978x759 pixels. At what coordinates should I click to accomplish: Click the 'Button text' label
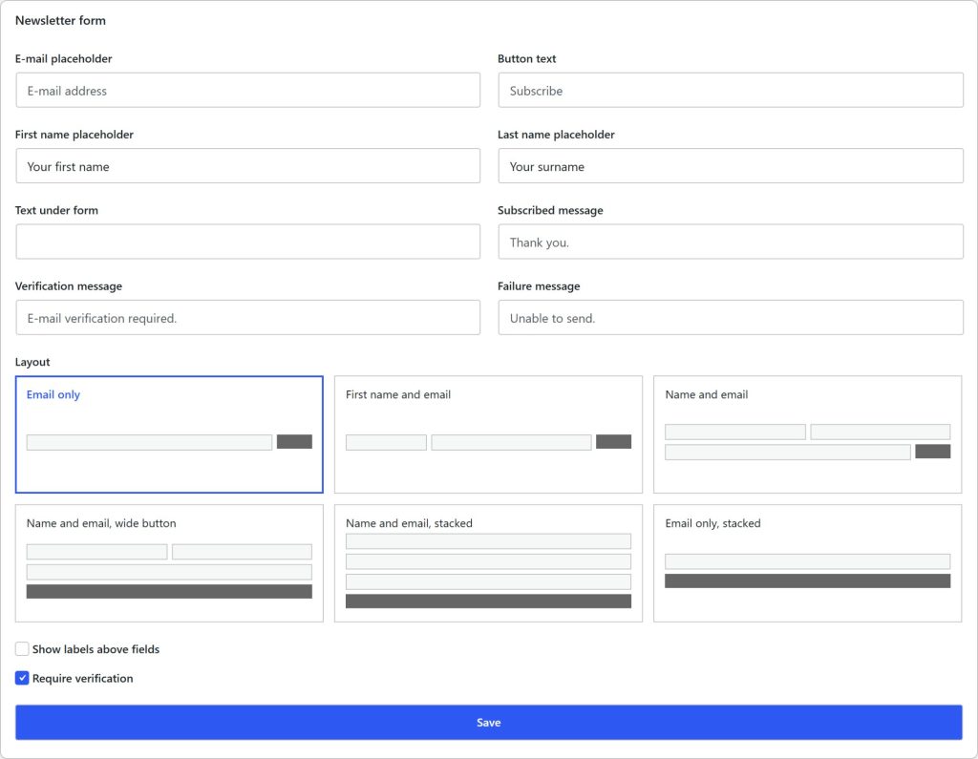click(527, 58)
